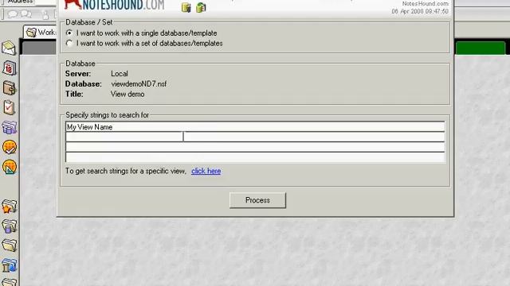
Task: Open the Replication bookmark icon
Action: pos(9,127)
